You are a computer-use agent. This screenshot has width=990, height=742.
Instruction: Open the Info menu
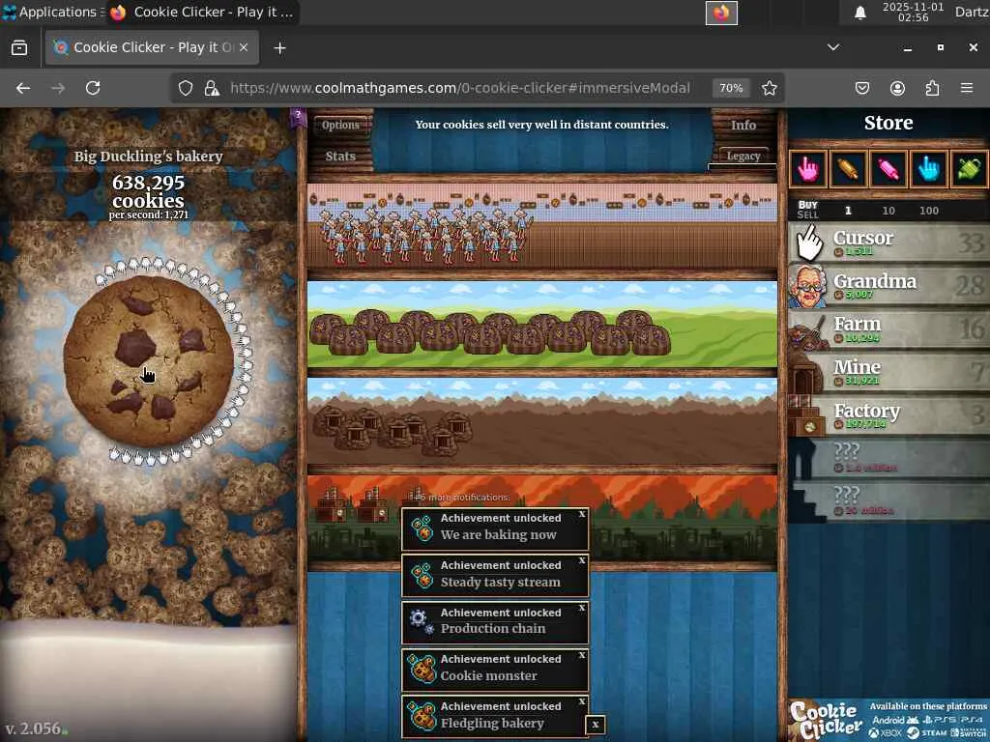click(x=743, y=125)
